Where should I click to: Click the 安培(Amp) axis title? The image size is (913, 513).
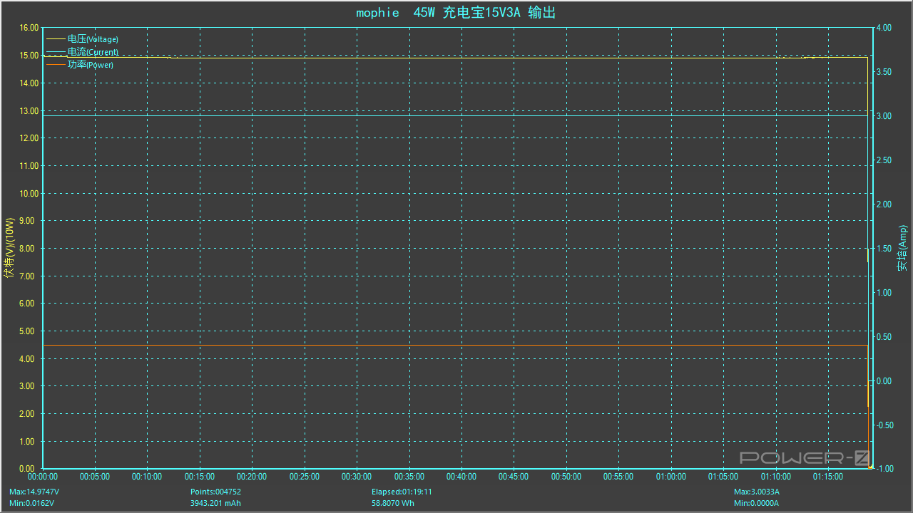point(902,248)
